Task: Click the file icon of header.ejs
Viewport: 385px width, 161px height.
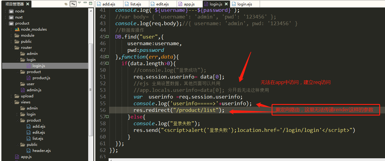Action: coord(29,151)
